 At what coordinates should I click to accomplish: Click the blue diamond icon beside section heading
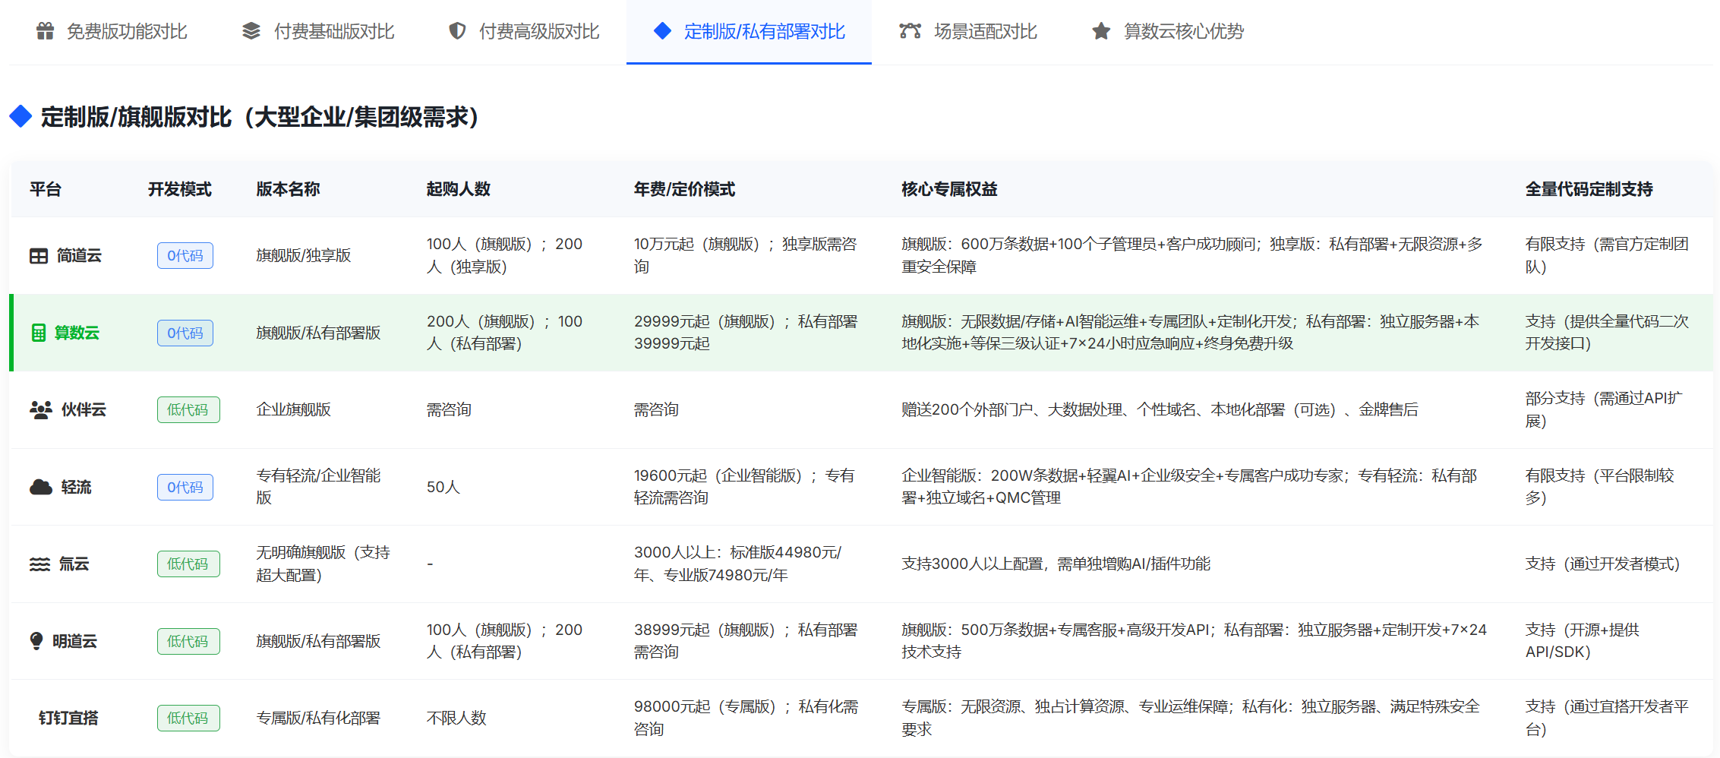(21, 117)
